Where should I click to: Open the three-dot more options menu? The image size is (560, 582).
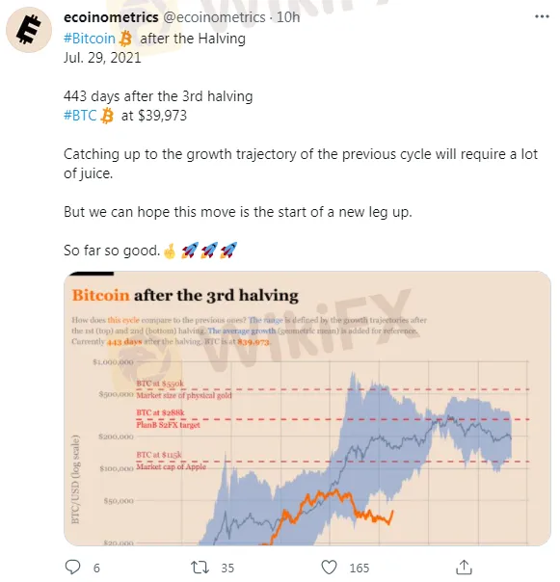pyautogui.click(x=542, y=16)
